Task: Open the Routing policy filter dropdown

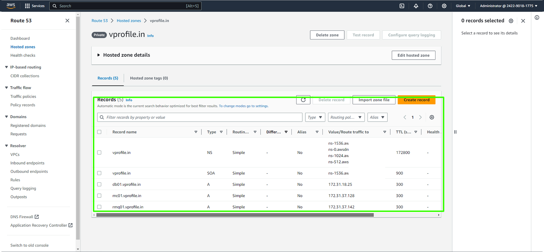Action: [346, 117]
